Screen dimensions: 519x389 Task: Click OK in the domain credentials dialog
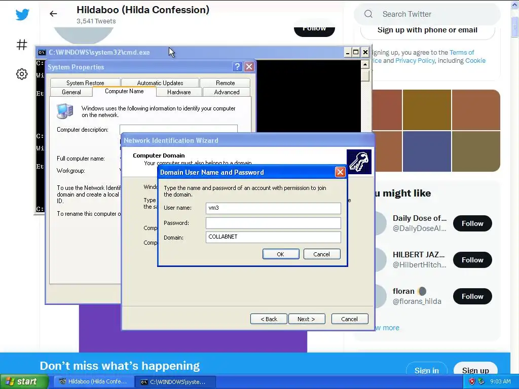(281, 254)
